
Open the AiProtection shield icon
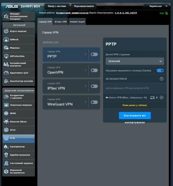click(6, 56)
